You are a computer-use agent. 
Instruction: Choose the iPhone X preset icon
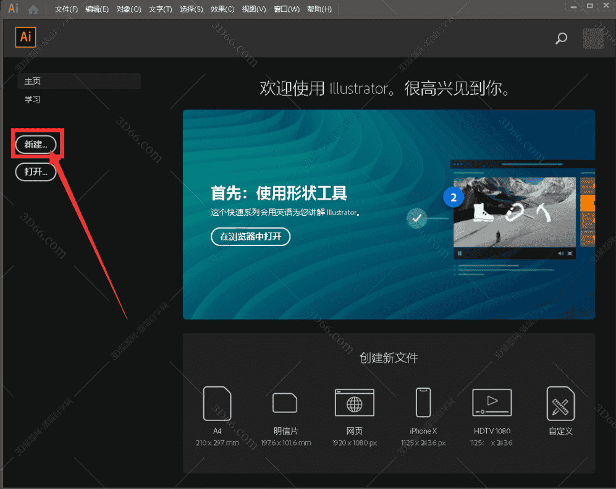[423, 402]
